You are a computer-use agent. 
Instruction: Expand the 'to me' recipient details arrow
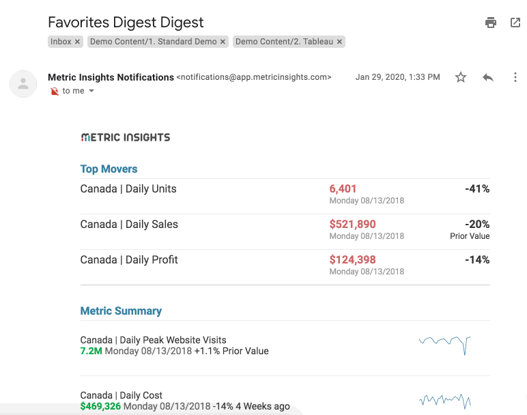[91, 91]
